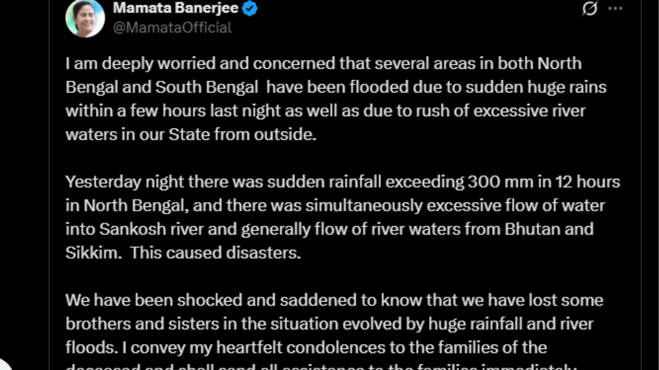Open the @MamataOfficial handle link
Screen dimensions: 659x370
172,27
